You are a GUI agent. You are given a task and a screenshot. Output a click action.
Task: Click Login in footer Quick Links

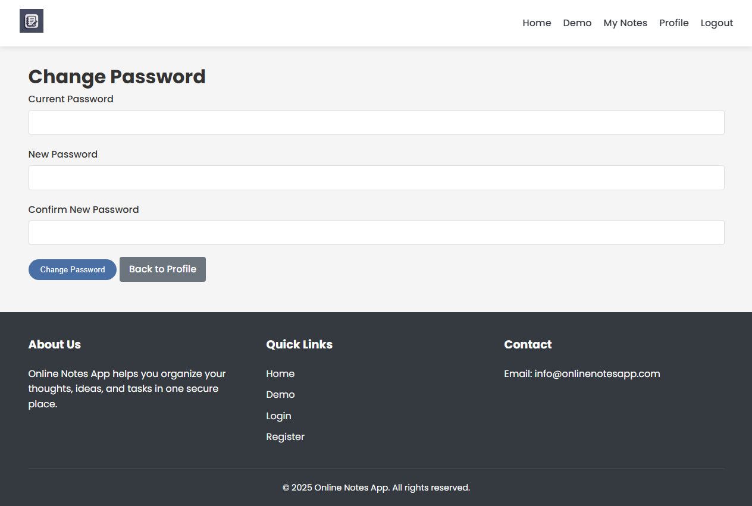[278, 416]
